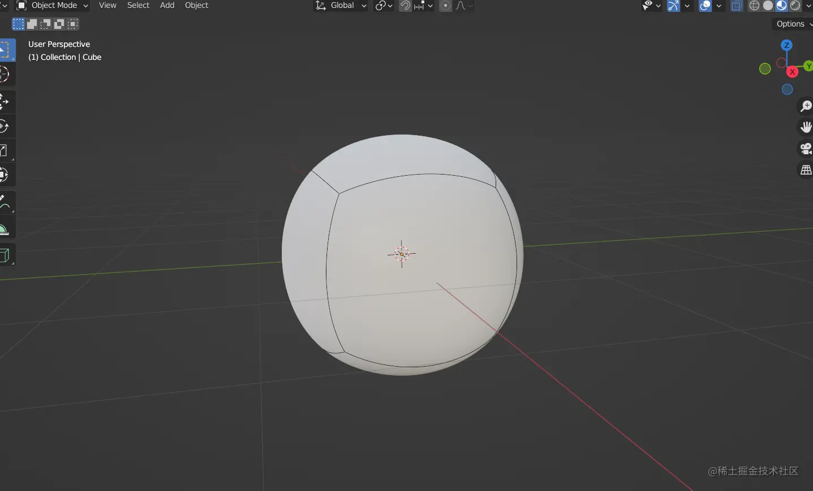The height and width of the screenshot is (491, 813).
Task: Click the negative Z blue gizmo ball
Action: (x=787, y=89)
